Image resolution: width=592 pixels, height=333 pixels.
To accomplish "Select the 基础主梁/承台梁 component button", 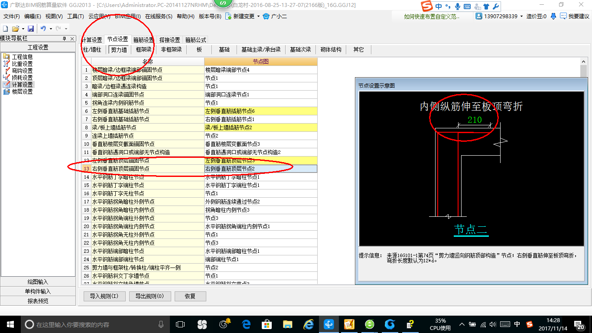I will coord(261,49).
